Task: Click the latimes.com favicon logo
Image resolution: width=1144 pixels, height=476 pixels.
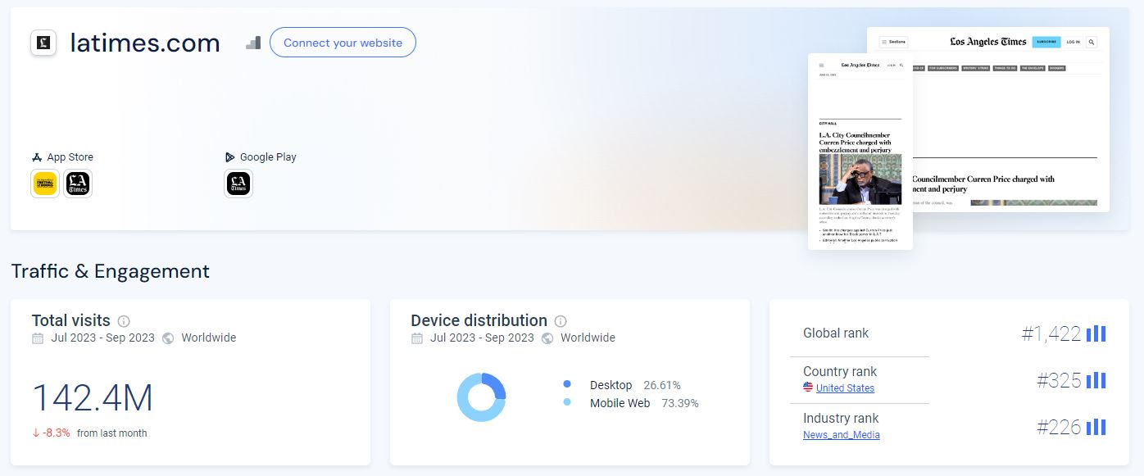Action: [43, 43]
